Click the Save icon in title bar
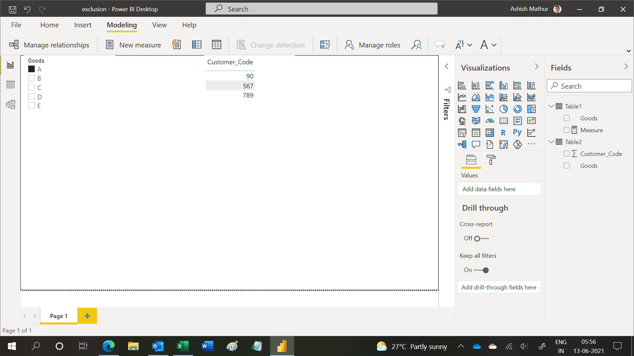 pyautogui.click(x=13, y=9)
